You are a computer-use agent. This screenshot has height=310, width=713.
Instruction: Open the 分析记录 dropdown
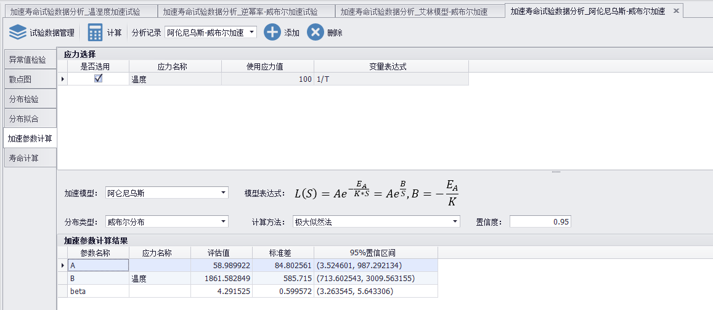point(252,32)
